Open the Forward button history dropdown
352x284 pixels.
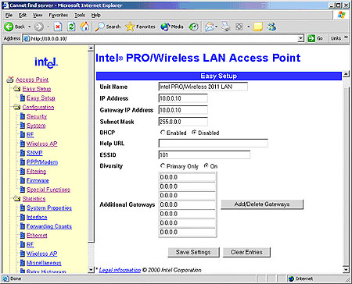coord(48,27)
